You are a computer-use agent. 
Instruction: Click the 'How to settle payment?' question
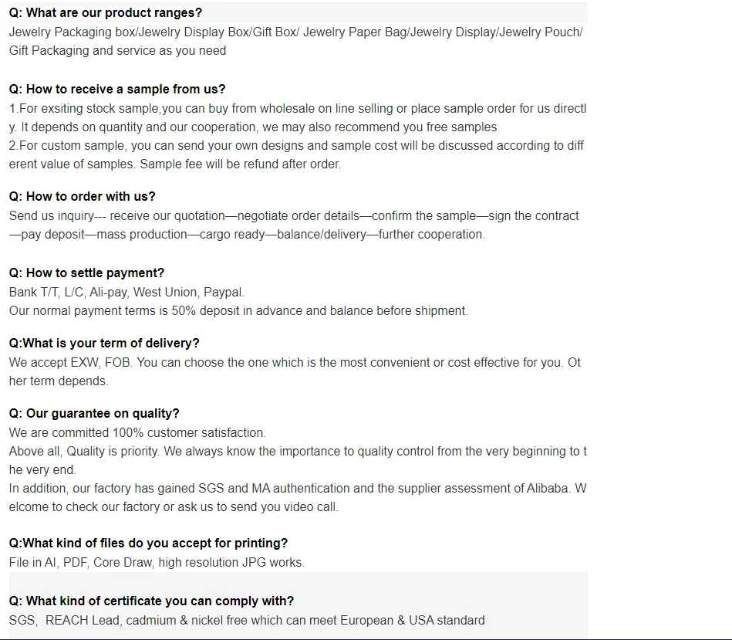(86, 273)
